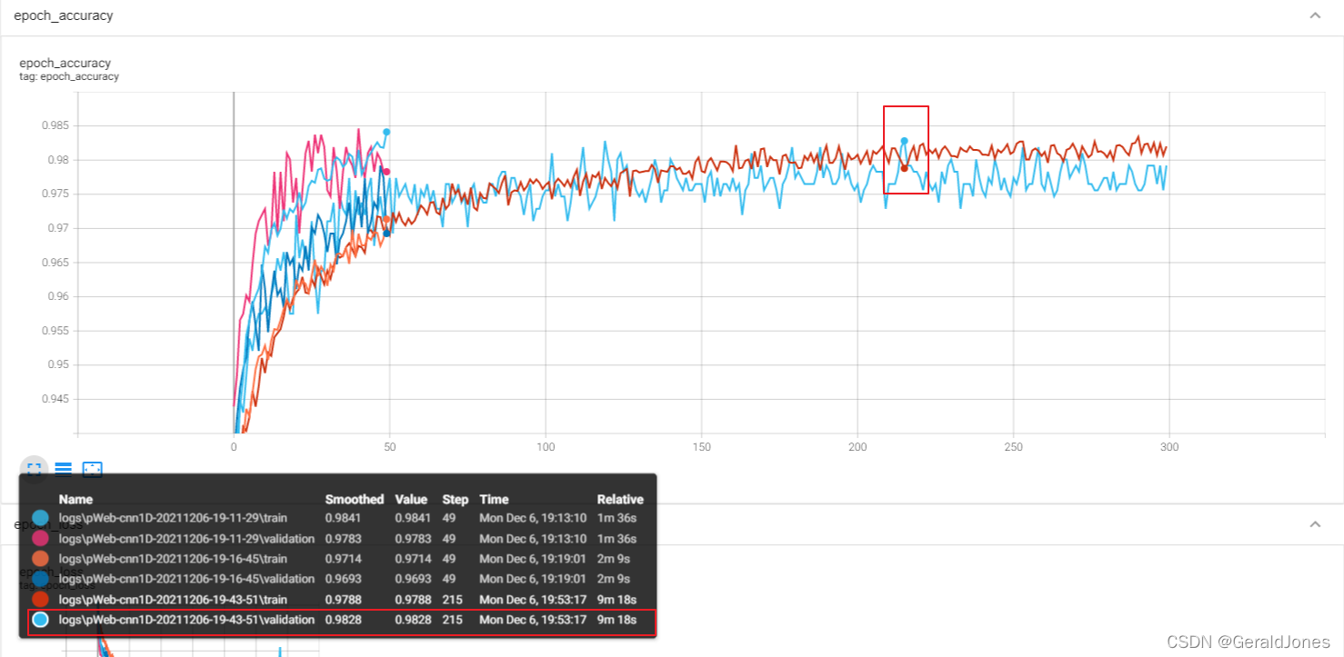Collapse the epoch_loss section with its chevron
1344x657 pixels.
(x=1315, y=524)
